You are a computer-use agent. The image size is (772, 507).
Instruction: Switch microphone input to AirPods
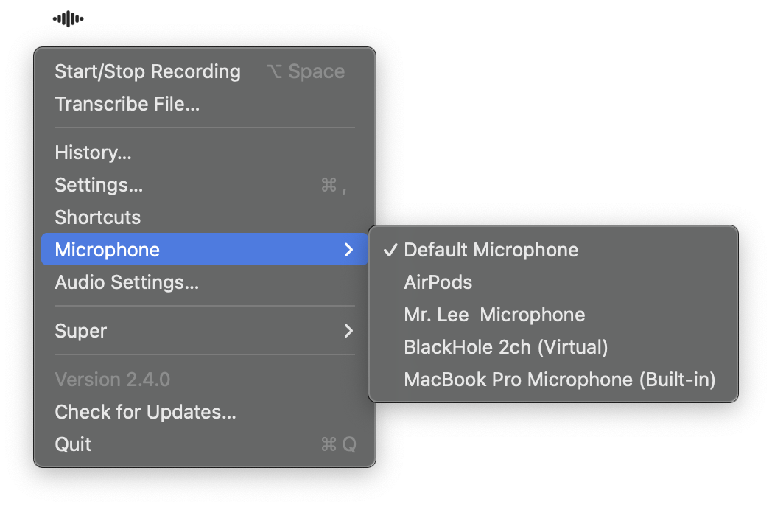(x=438, y=282)
